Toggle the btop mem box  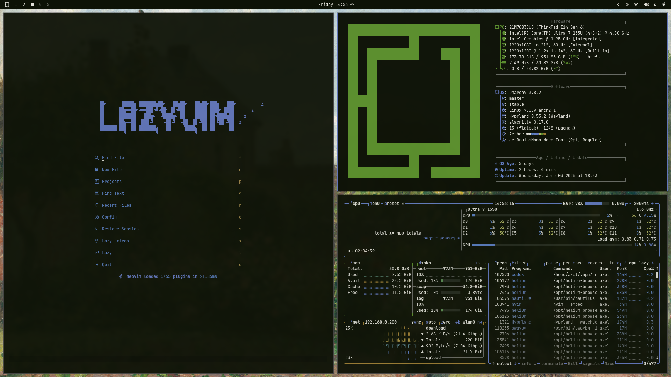point(355,263)
